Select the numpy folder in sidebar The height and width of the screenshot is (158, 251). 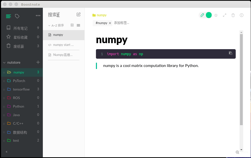(22, 72)
